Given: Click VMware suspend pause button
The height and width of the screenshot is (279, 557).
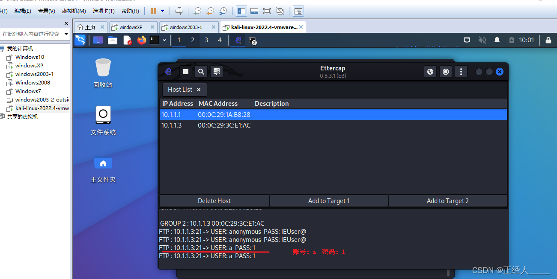Looking at the screenshot, I should click(x=153, y=11).
